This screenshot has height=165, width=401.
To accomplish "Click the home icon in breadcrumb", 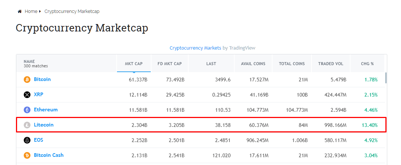I will click(20, 11).
